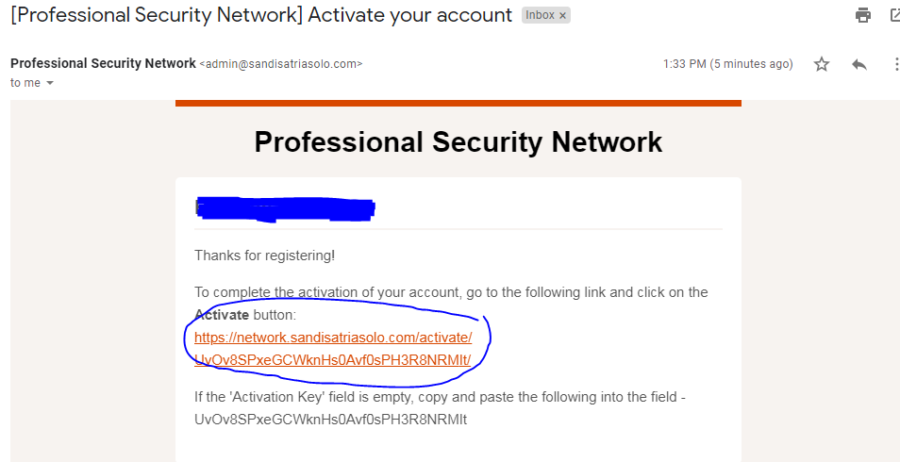Remove the Inbox label with its x
The height and width of the screenshot is (462, 900).
click(x=563, y=16)
